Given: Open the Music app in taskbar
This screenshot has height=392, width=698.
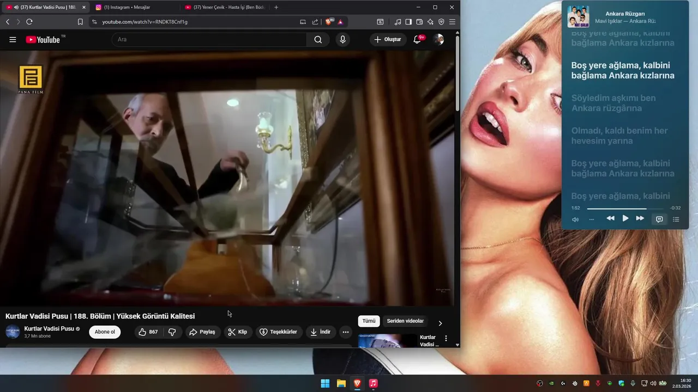Looking at the screenshot, I should pos(373,383).
